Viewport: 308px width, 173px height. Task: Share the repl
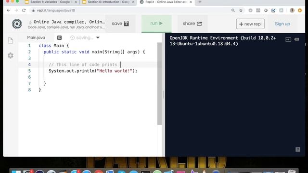point(192,24)
